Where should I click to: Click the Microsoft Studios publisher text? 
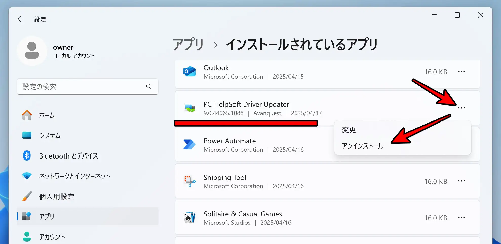click(227, 223)
